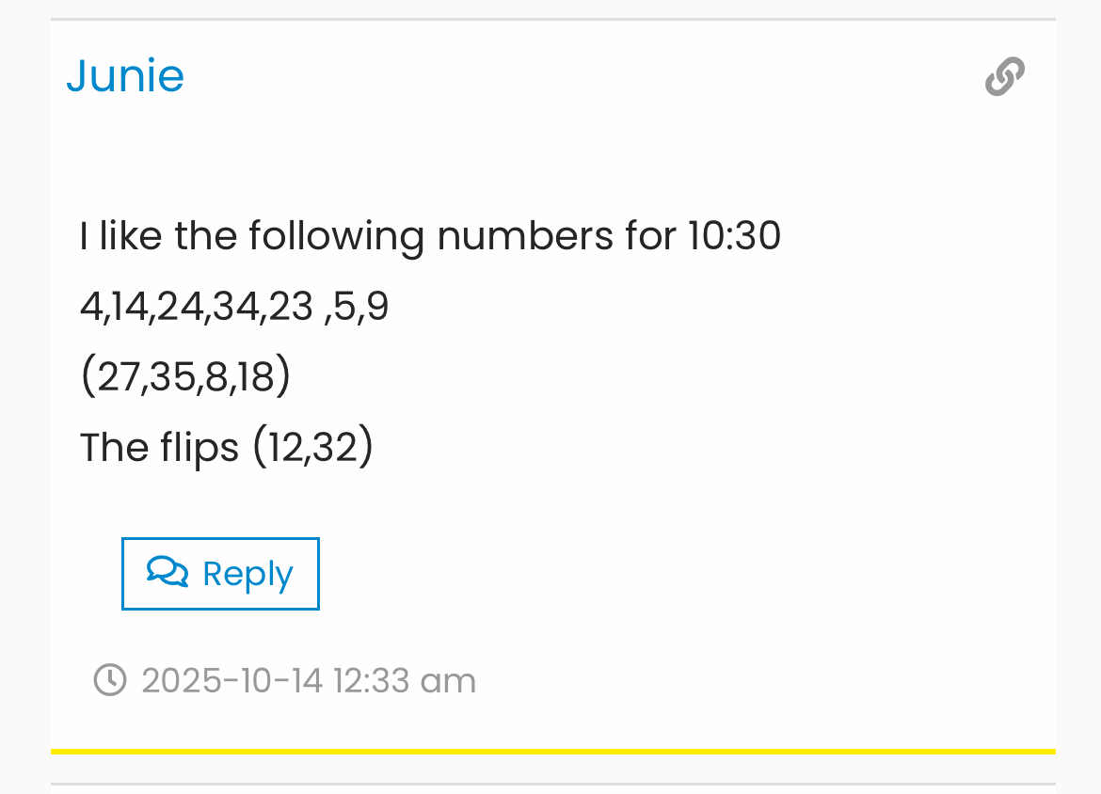
Task: Click the permalink chain icon
Action: click(x=1005, y=76)
